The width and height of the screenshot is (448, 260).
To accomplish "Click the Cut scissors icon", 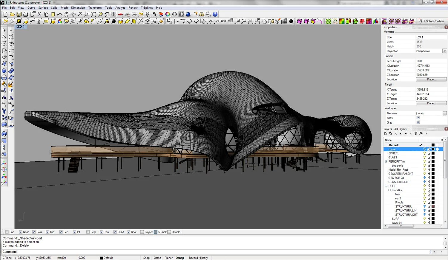I will point(39,14).
